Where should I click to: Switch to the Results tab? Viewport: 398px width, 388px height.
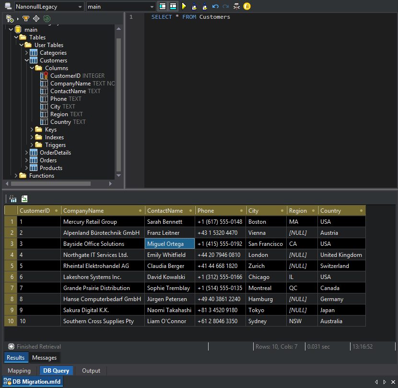point(16,357)
